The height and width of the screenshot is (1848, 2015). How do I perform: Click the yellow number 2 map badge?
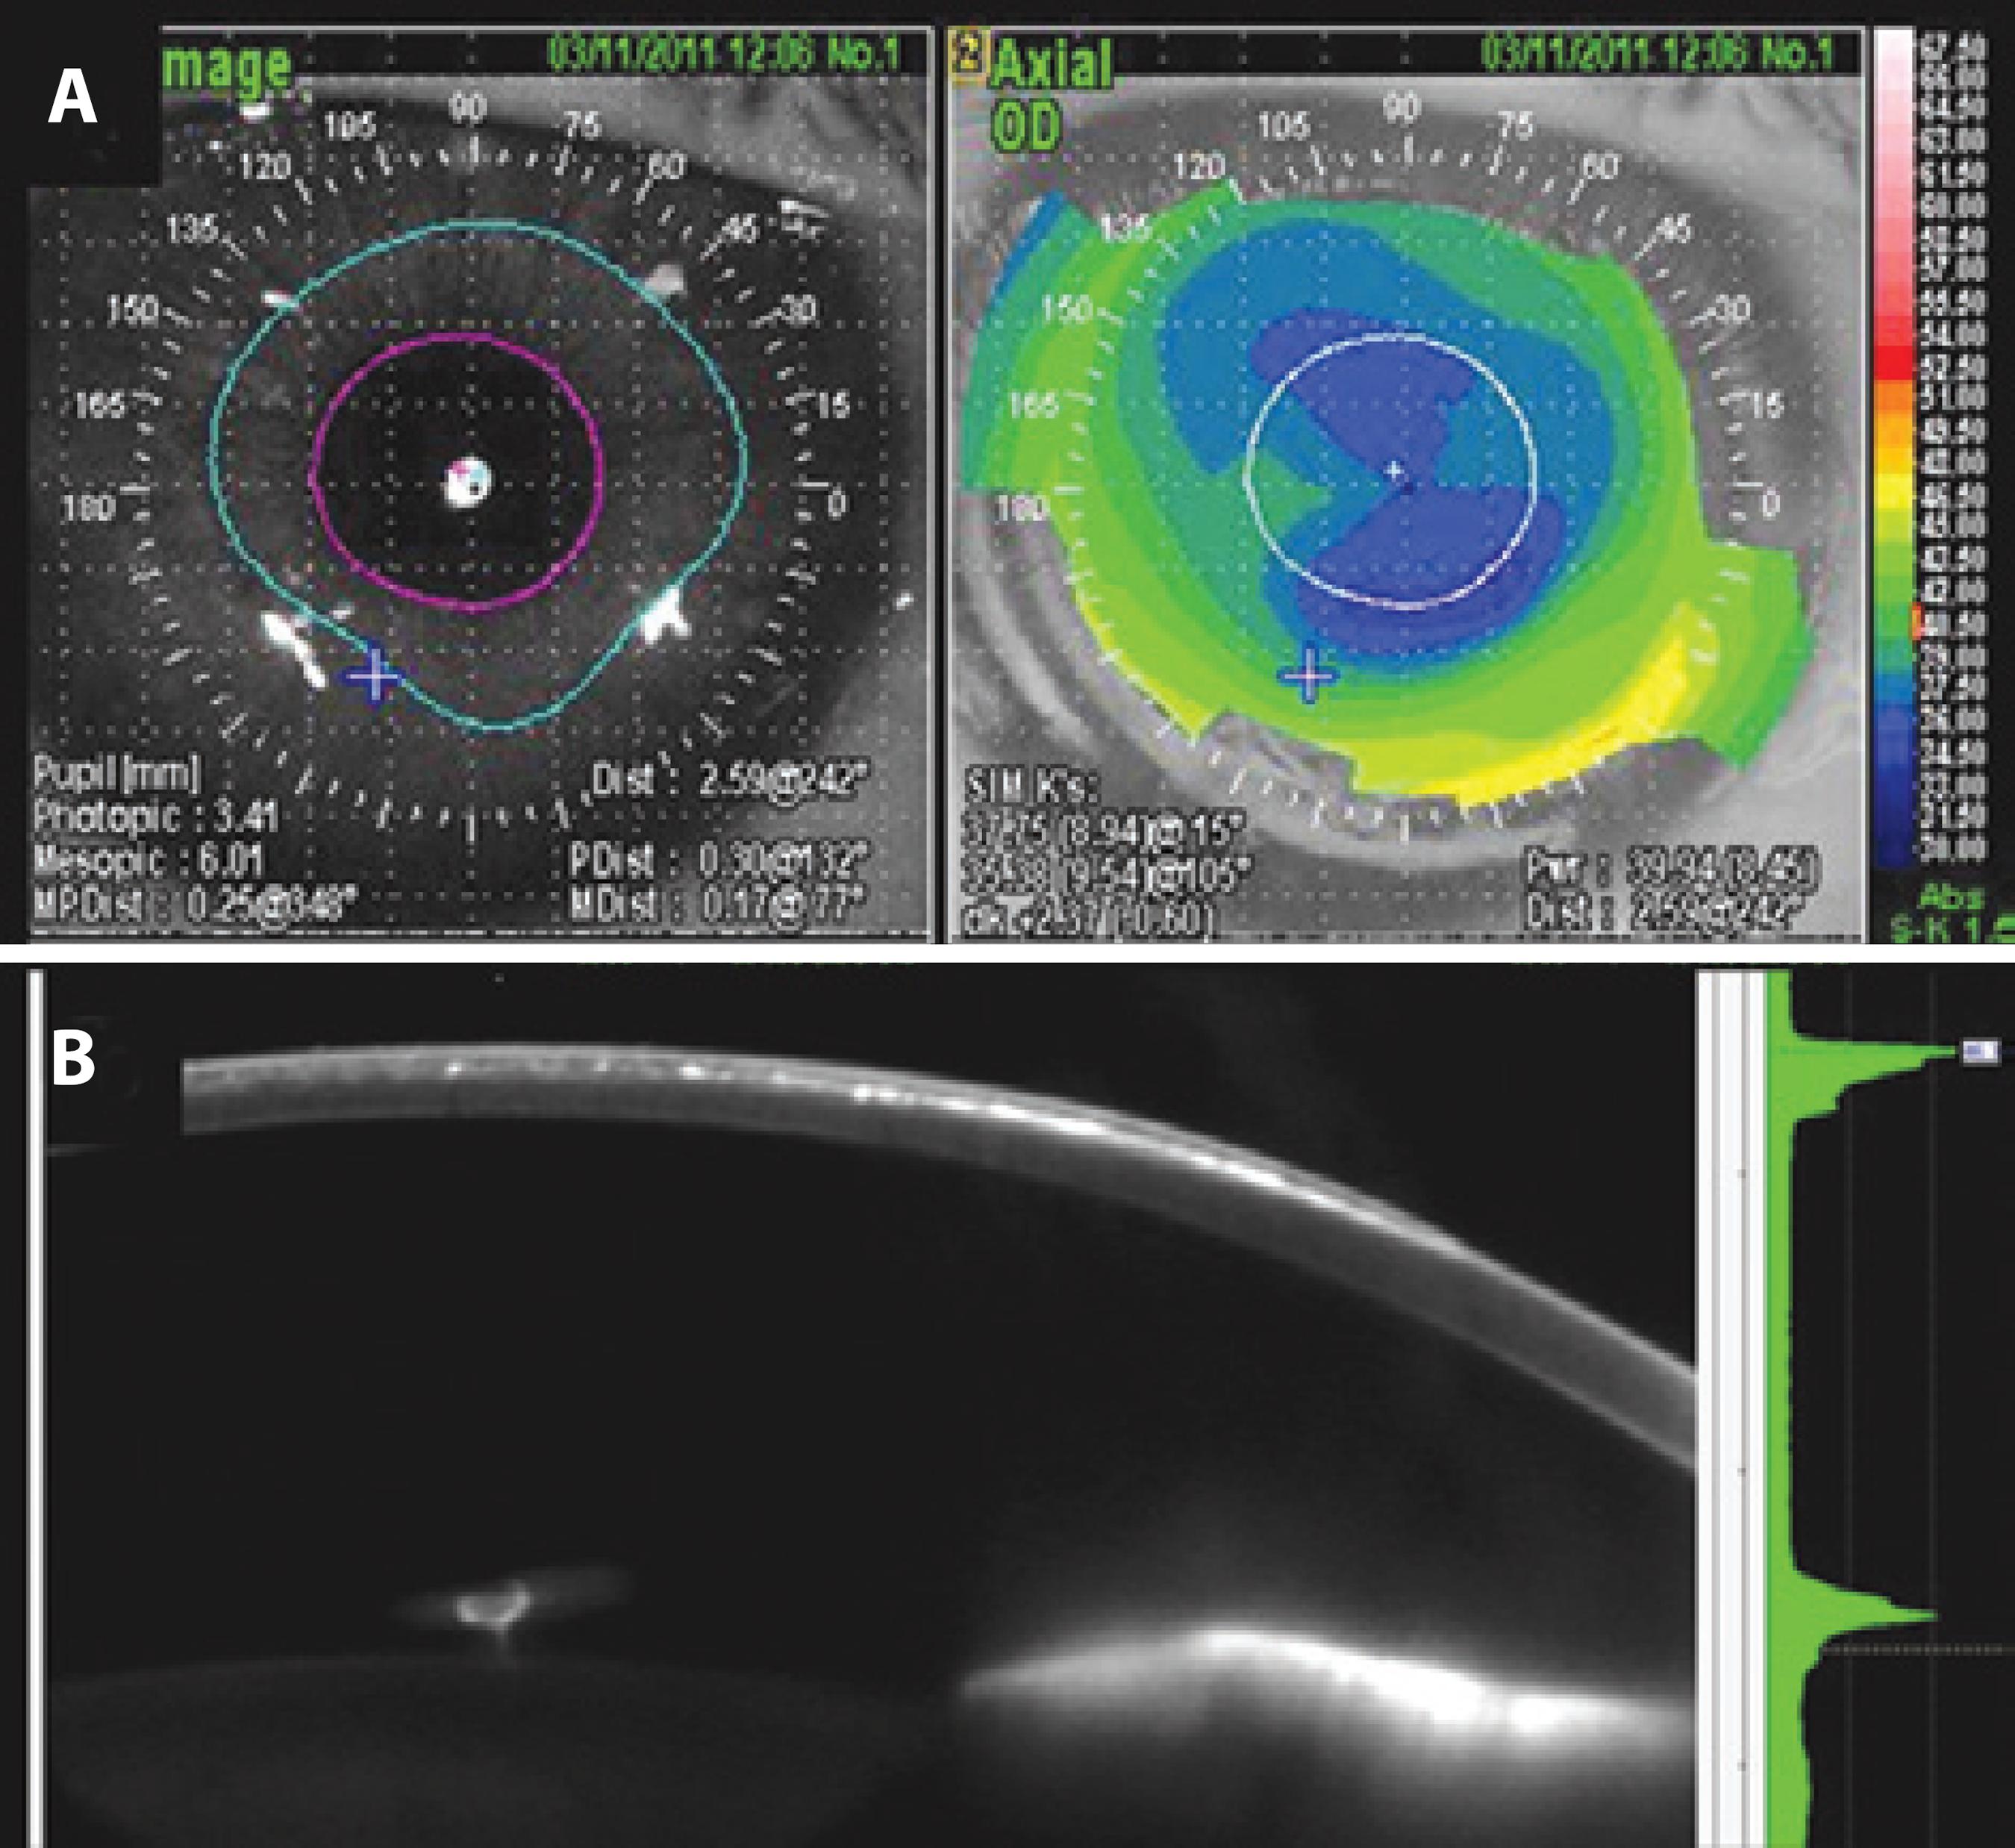point(969,50)
